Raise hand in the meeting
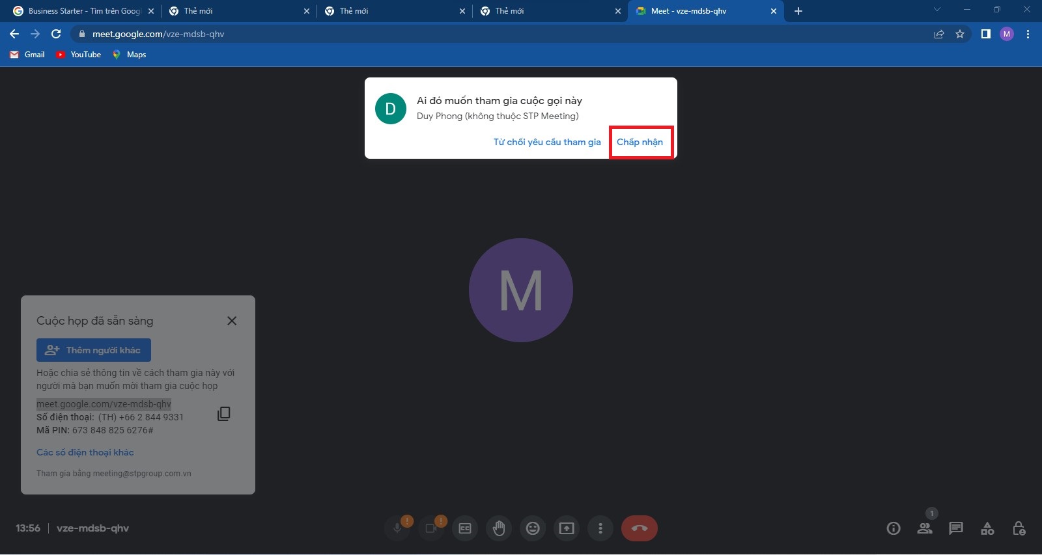 click(x=499, y=528)
